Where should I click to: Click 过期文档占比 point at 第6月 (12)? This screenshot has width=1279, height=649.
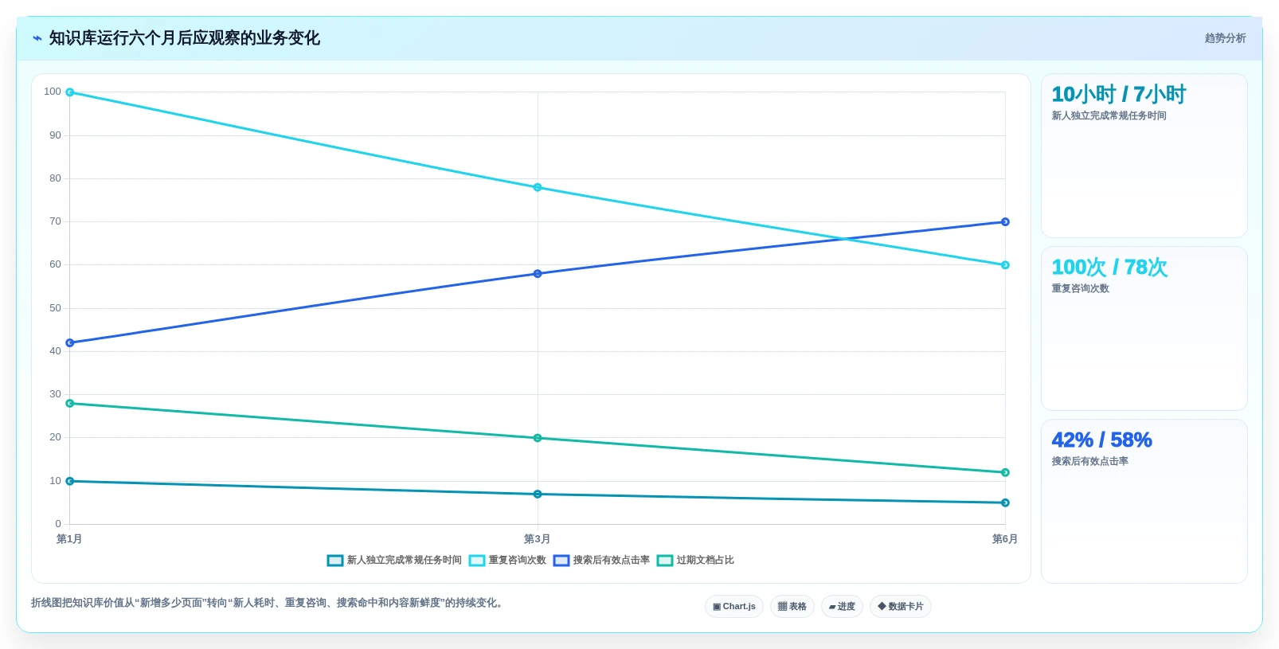pos(1005,473)
